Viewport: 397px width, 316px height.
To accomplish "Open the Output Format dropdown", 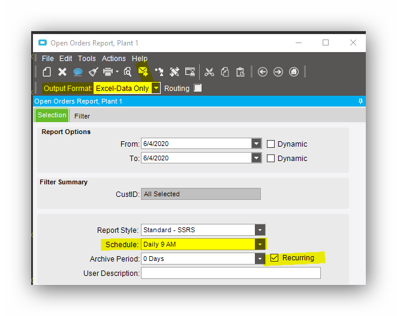I will pyautogui.click(x=156, y=88).
